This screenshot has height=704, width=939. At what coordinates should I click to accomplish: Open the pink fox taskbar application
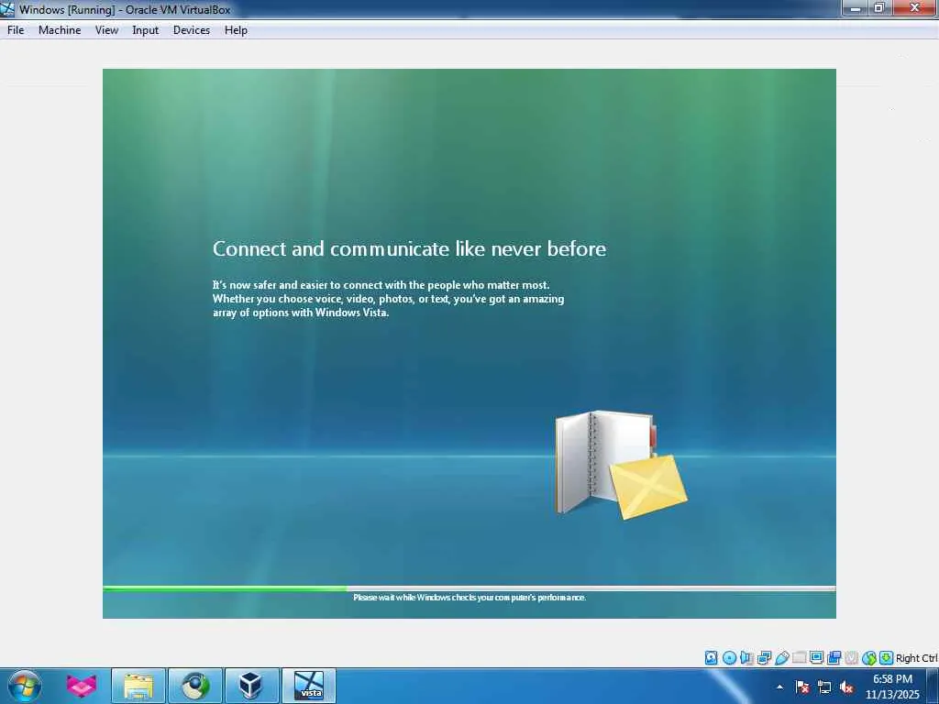pos(82,686)
